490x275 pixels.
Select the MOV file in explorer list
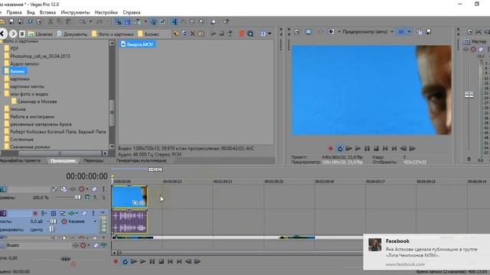click(x=137, y=44)
